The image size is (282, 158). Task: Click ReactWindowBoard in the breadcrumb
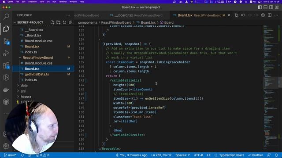(x=116, y=22)
